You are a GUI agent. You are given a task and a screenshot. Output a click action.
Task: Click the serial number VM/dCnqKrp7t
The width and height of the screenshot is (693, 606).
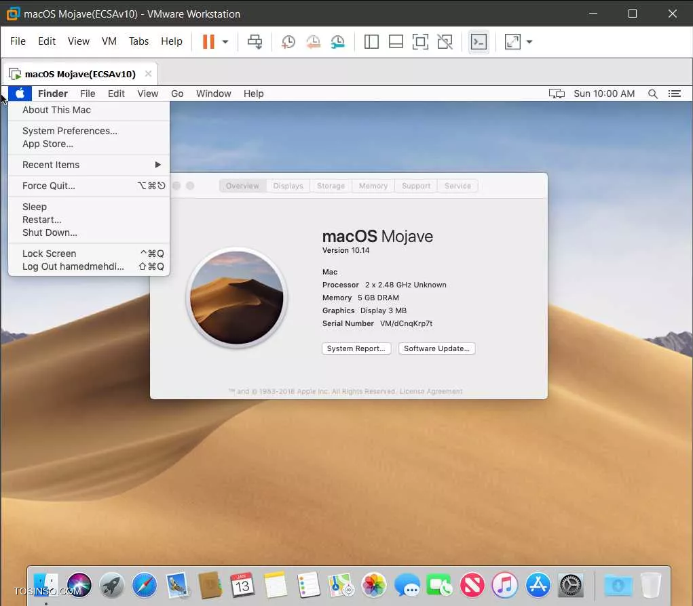[x=406, y=323]
